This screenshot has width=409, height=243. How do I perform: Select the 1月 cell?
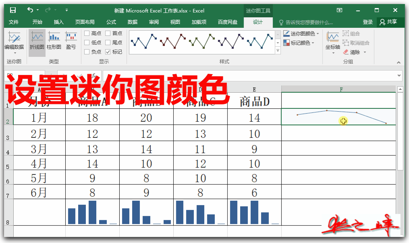(x=39, y=117)
